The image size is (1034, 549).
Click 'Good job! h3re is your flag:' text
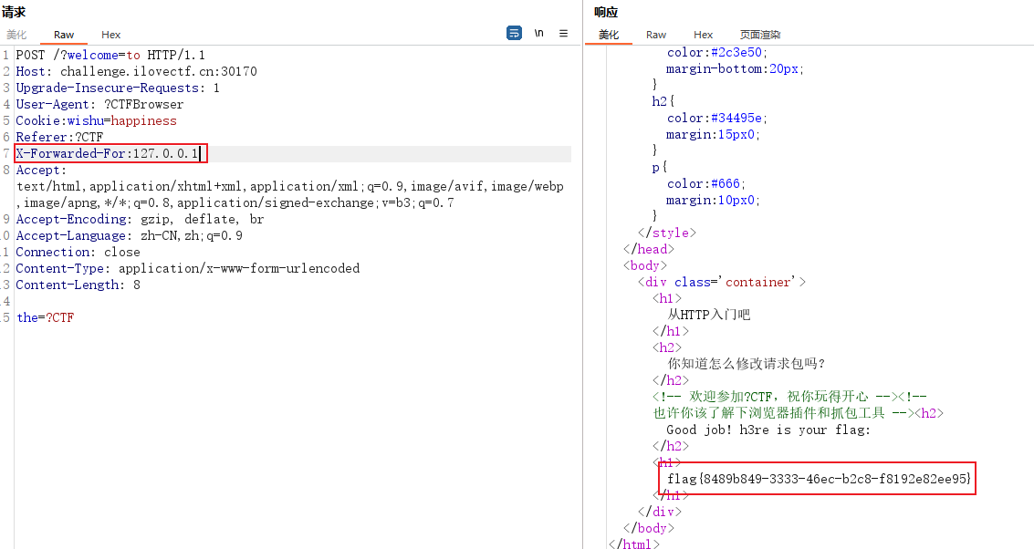[768, 430]
